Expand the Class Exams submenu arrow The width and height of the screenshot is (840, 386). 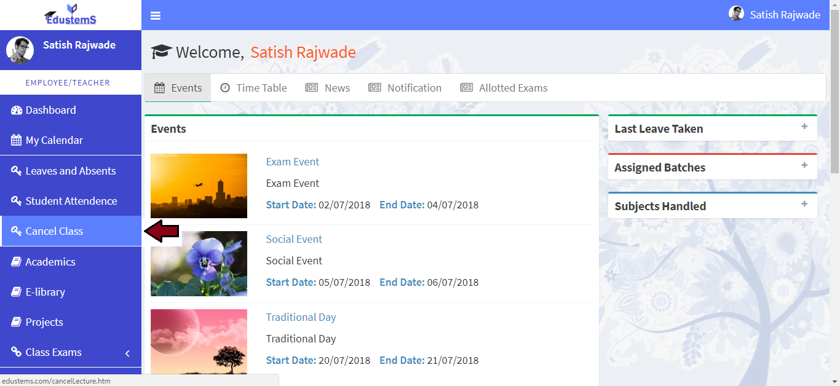coord(127,353)
